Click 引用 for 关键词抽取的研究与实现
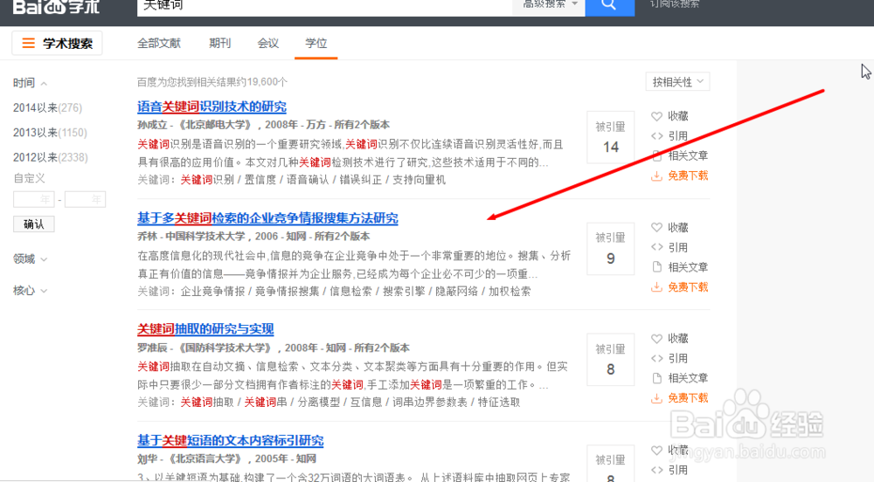The image size is (874, 482). [x=678, y=358]
